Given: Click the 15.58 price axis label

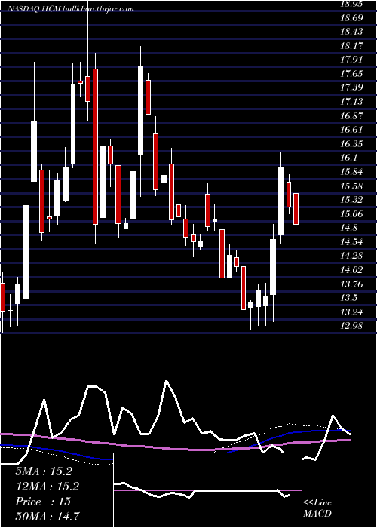Looking at the screenshot, I should click(351, 186).
